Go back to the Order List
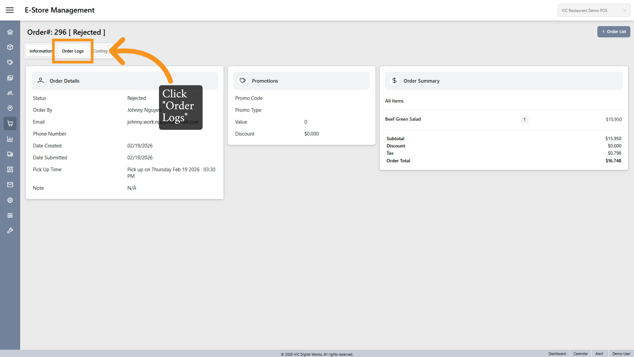This screenshot has height=357, width=634. coord(613,32)
